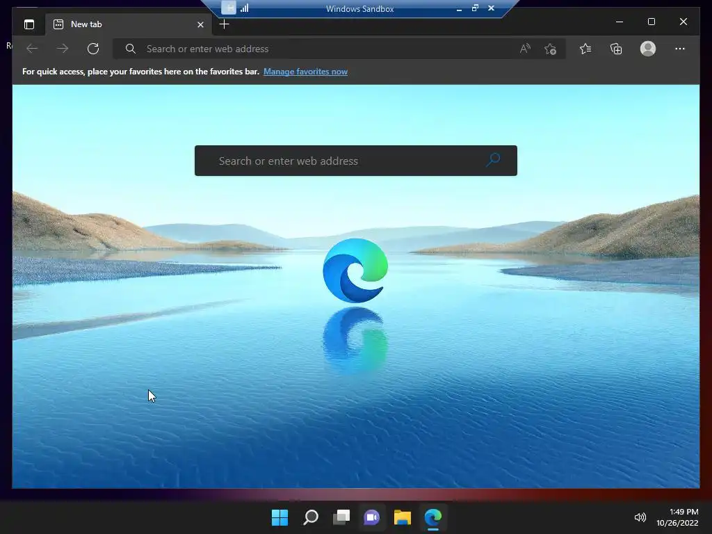
Task: Go back using the back arrow
Action: (32, 49)
